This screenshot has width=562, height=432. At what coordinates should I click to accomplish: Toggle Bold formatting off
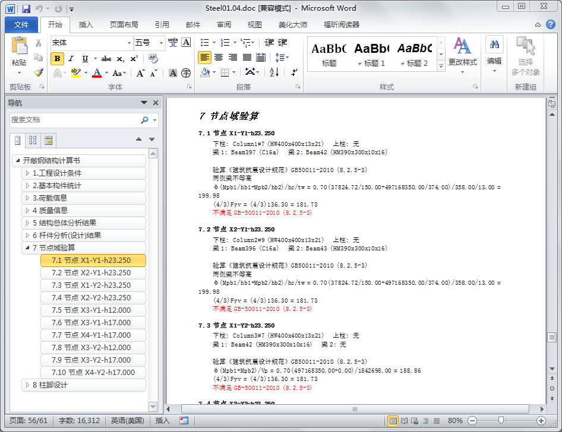coord(58,59)
